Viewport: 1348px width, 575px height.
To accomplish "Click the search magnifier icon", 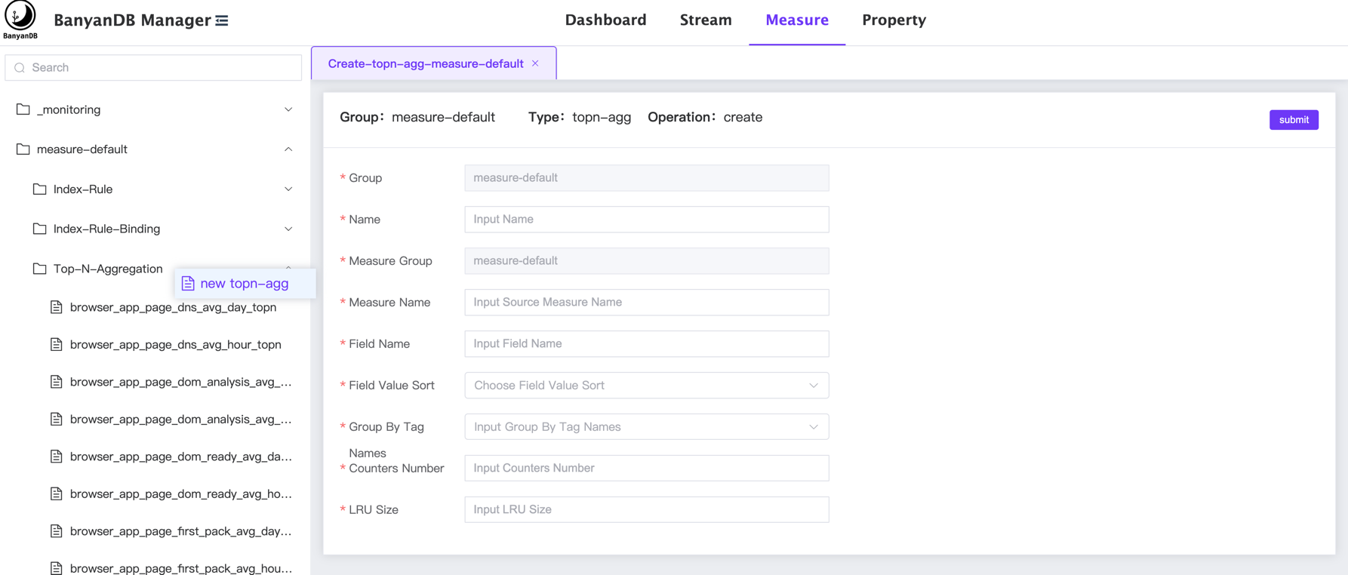I will (20, 68).
